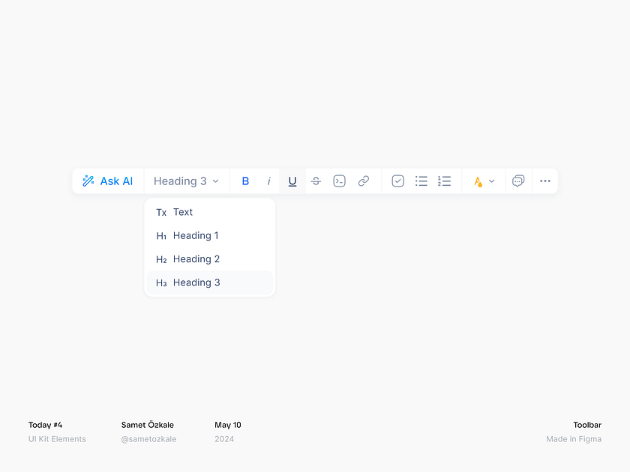630x472 pixels.
Task: Select Heading 3 in the dropdown list
Action: [x=196, y=282]
